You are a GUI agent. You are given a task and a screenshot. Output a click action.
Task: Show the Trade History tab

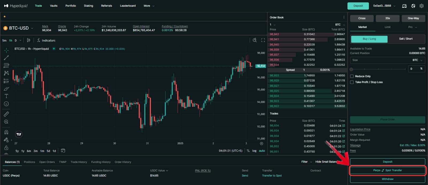(x=79, y=162)
